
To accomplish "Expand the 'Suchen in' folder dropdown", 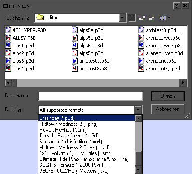I will pos(122,18).
